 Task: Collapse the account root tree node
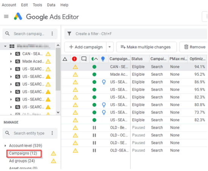(5, 46)
